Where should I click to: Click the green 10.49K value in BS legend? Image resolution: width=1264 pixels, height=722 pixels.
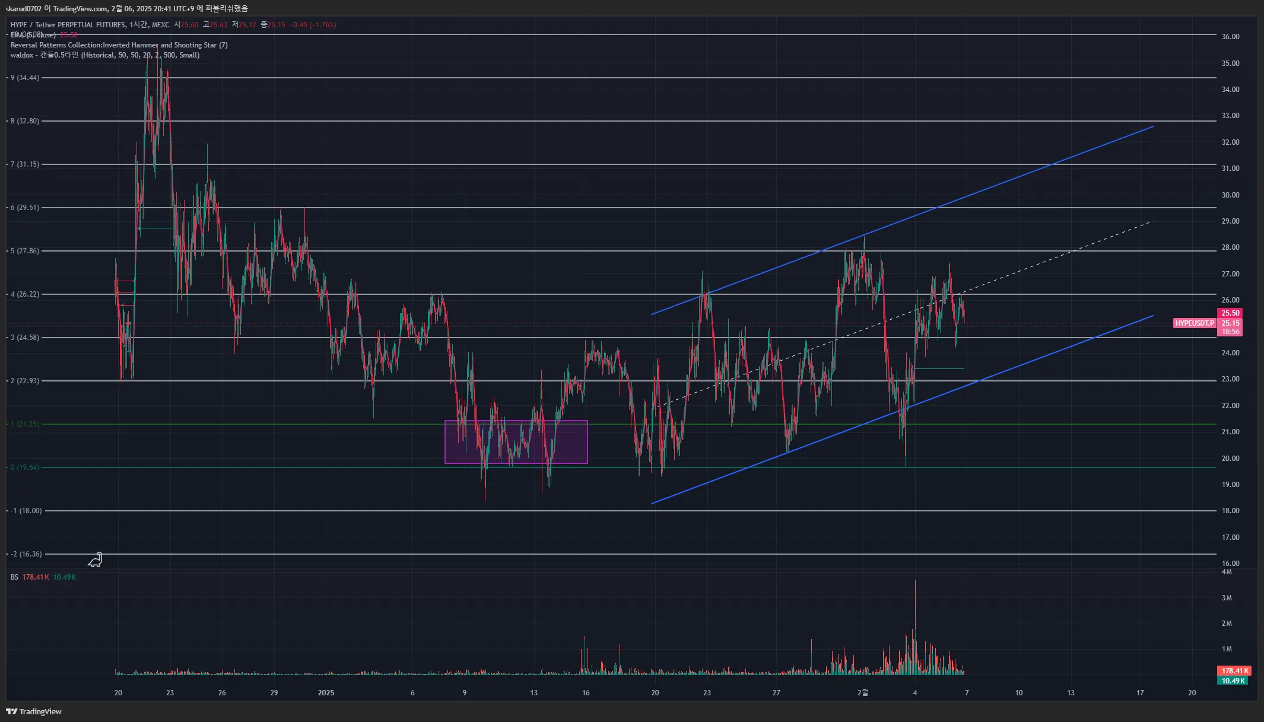(65, 577)
